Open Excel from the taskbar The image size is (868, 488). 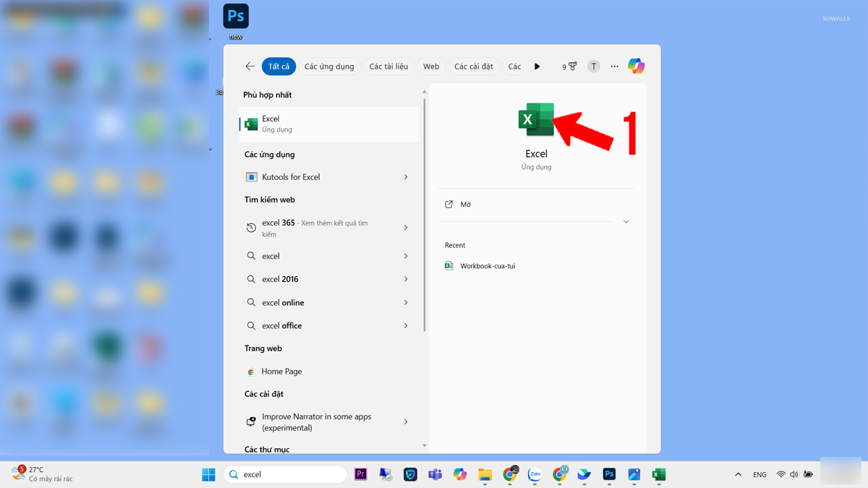click(658, 474)
